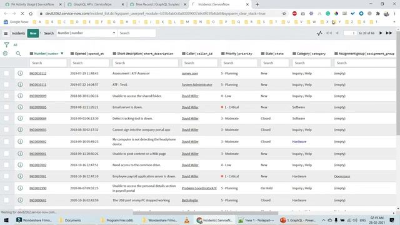Open caller System Administrator link

coord(197,85)
